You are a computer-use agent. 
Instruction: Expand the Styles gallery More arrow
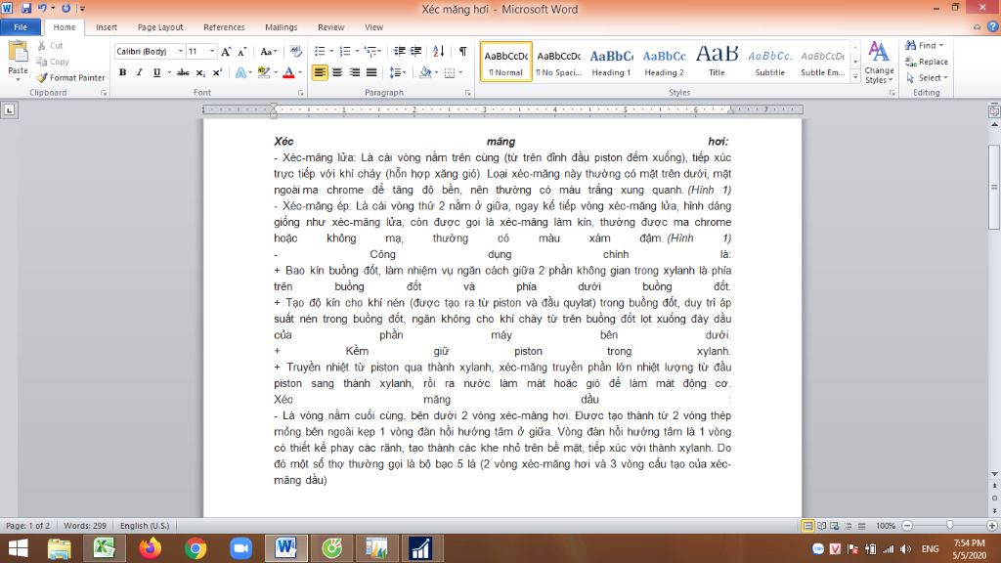click(855, 77)
